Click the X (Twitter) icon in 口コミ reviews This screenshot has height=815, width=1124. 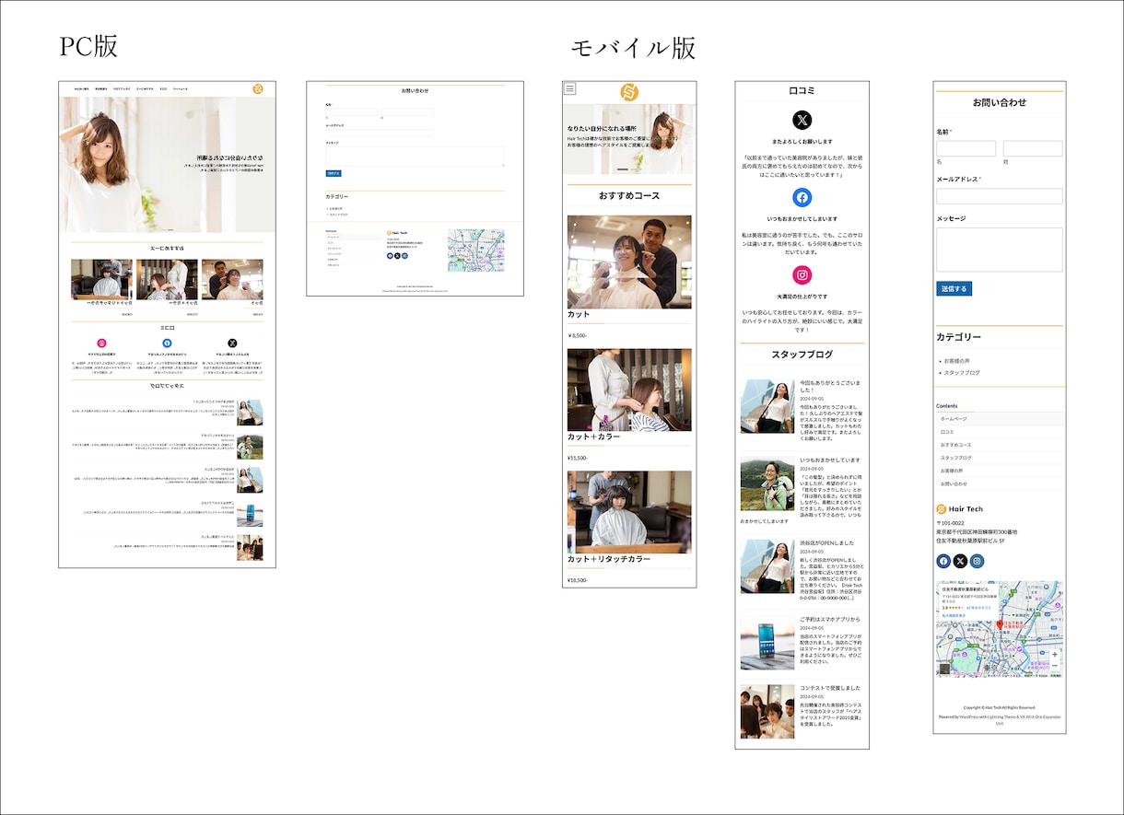802,120
